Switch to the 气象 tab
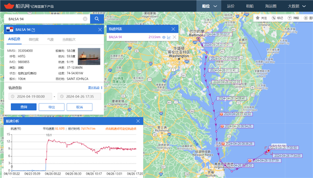 click(50, 39)
